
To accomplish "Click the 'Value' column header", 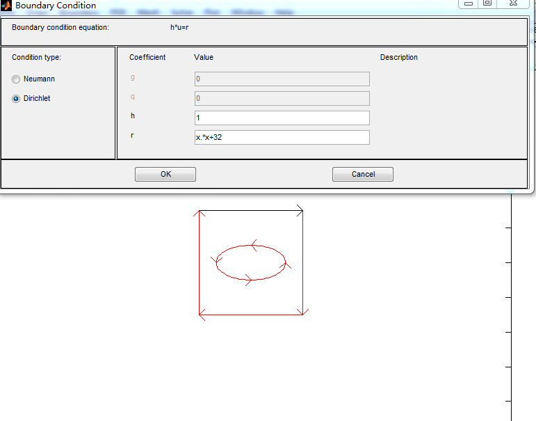I will [x=204, y=57].
